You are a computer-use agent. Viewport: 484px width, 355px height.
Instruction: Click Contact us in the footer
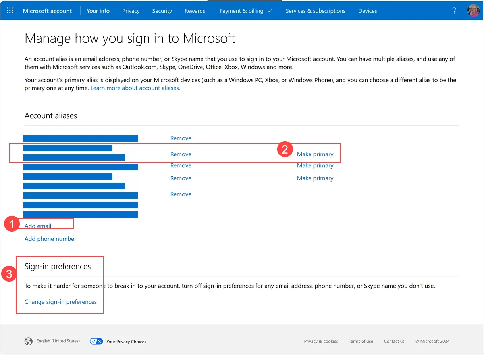[x=394, y=341]
